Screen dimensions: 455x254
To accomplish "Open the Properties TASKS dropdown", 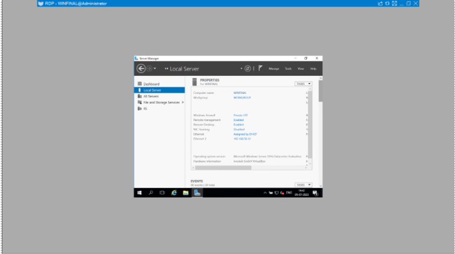I will coord(303,84).
